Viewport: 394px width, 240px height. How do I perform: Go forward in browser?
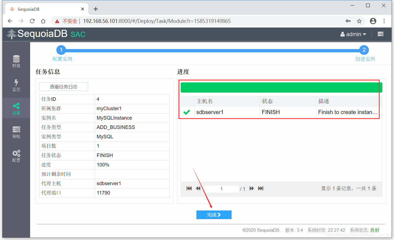(21, 21)
